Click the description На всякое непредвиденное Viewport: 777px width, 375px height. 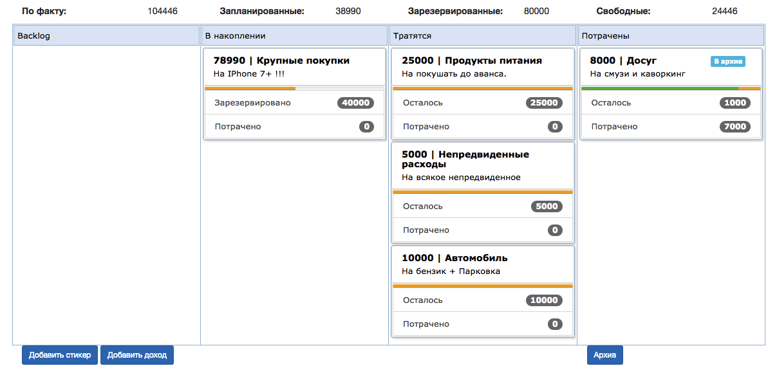pos(461,178)
